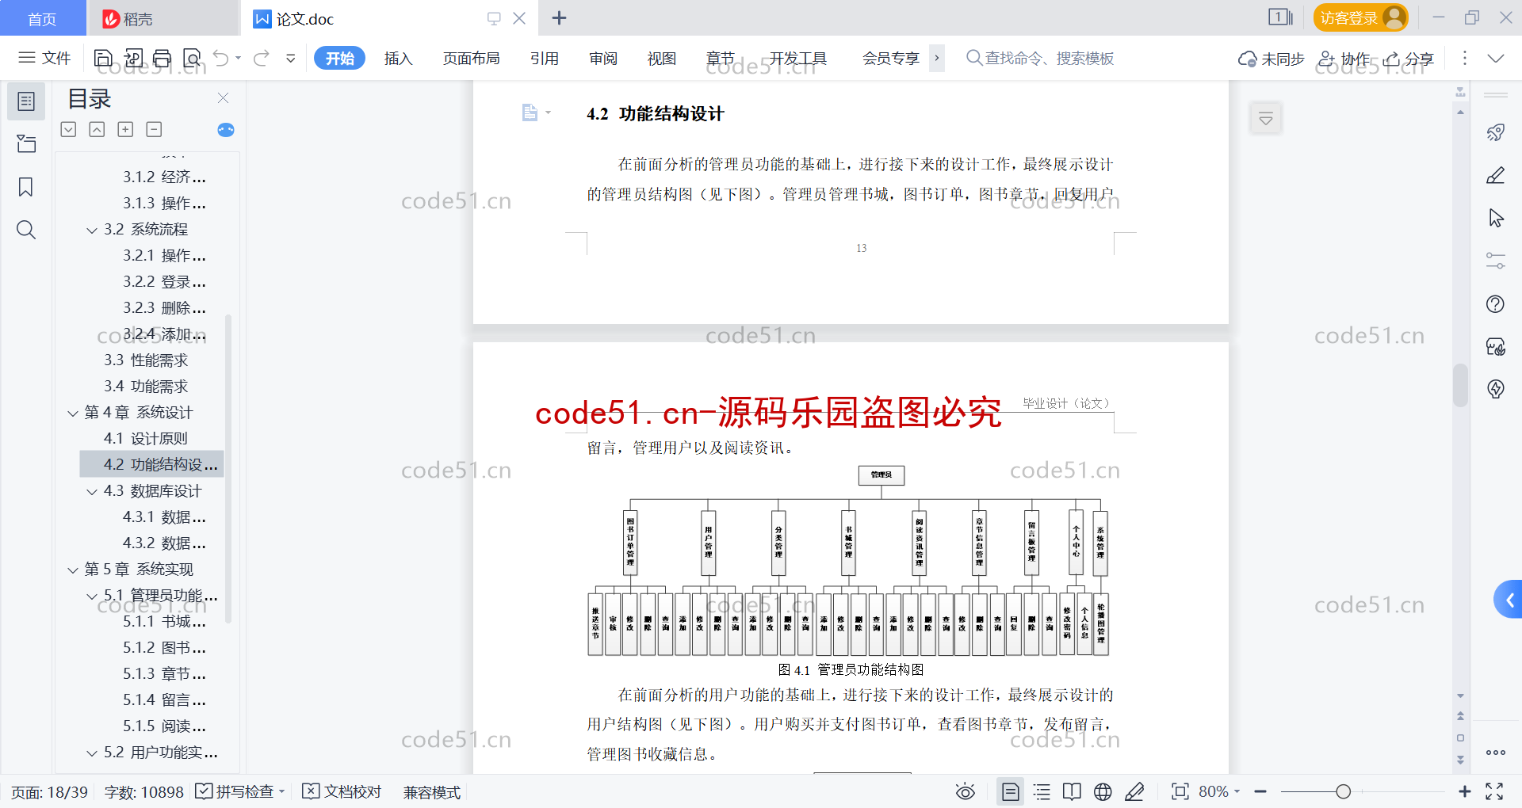The height and width of the screenshot is (808, 1522).
Task: Switch to 页面布局 ribbon tab
Action: point(471,58)
